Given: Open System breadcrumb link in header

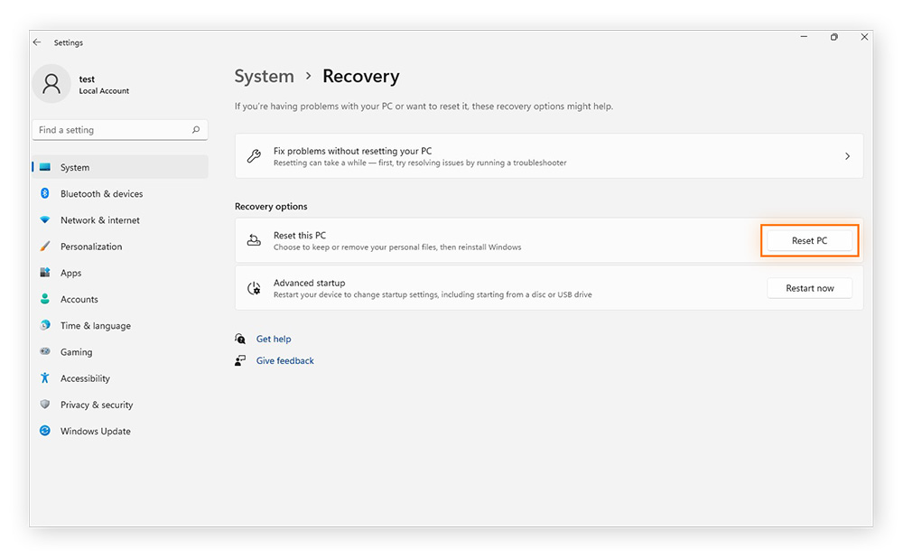Looking at the screenshot, I should [x=265, y=77].
